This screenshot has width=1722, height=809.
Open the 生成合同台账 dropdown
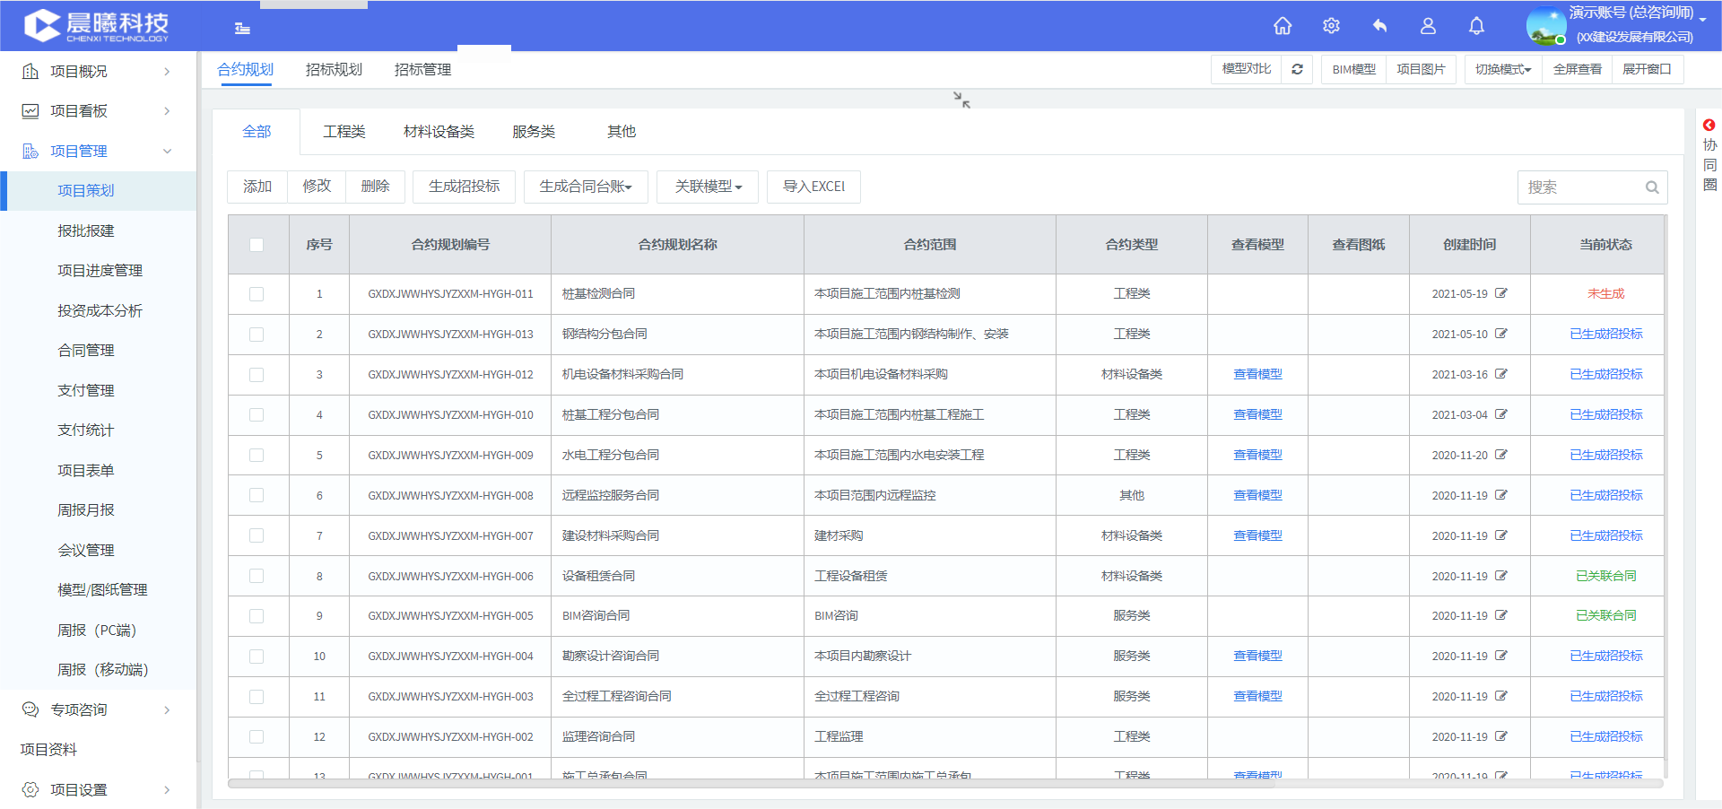pos(586,187)
